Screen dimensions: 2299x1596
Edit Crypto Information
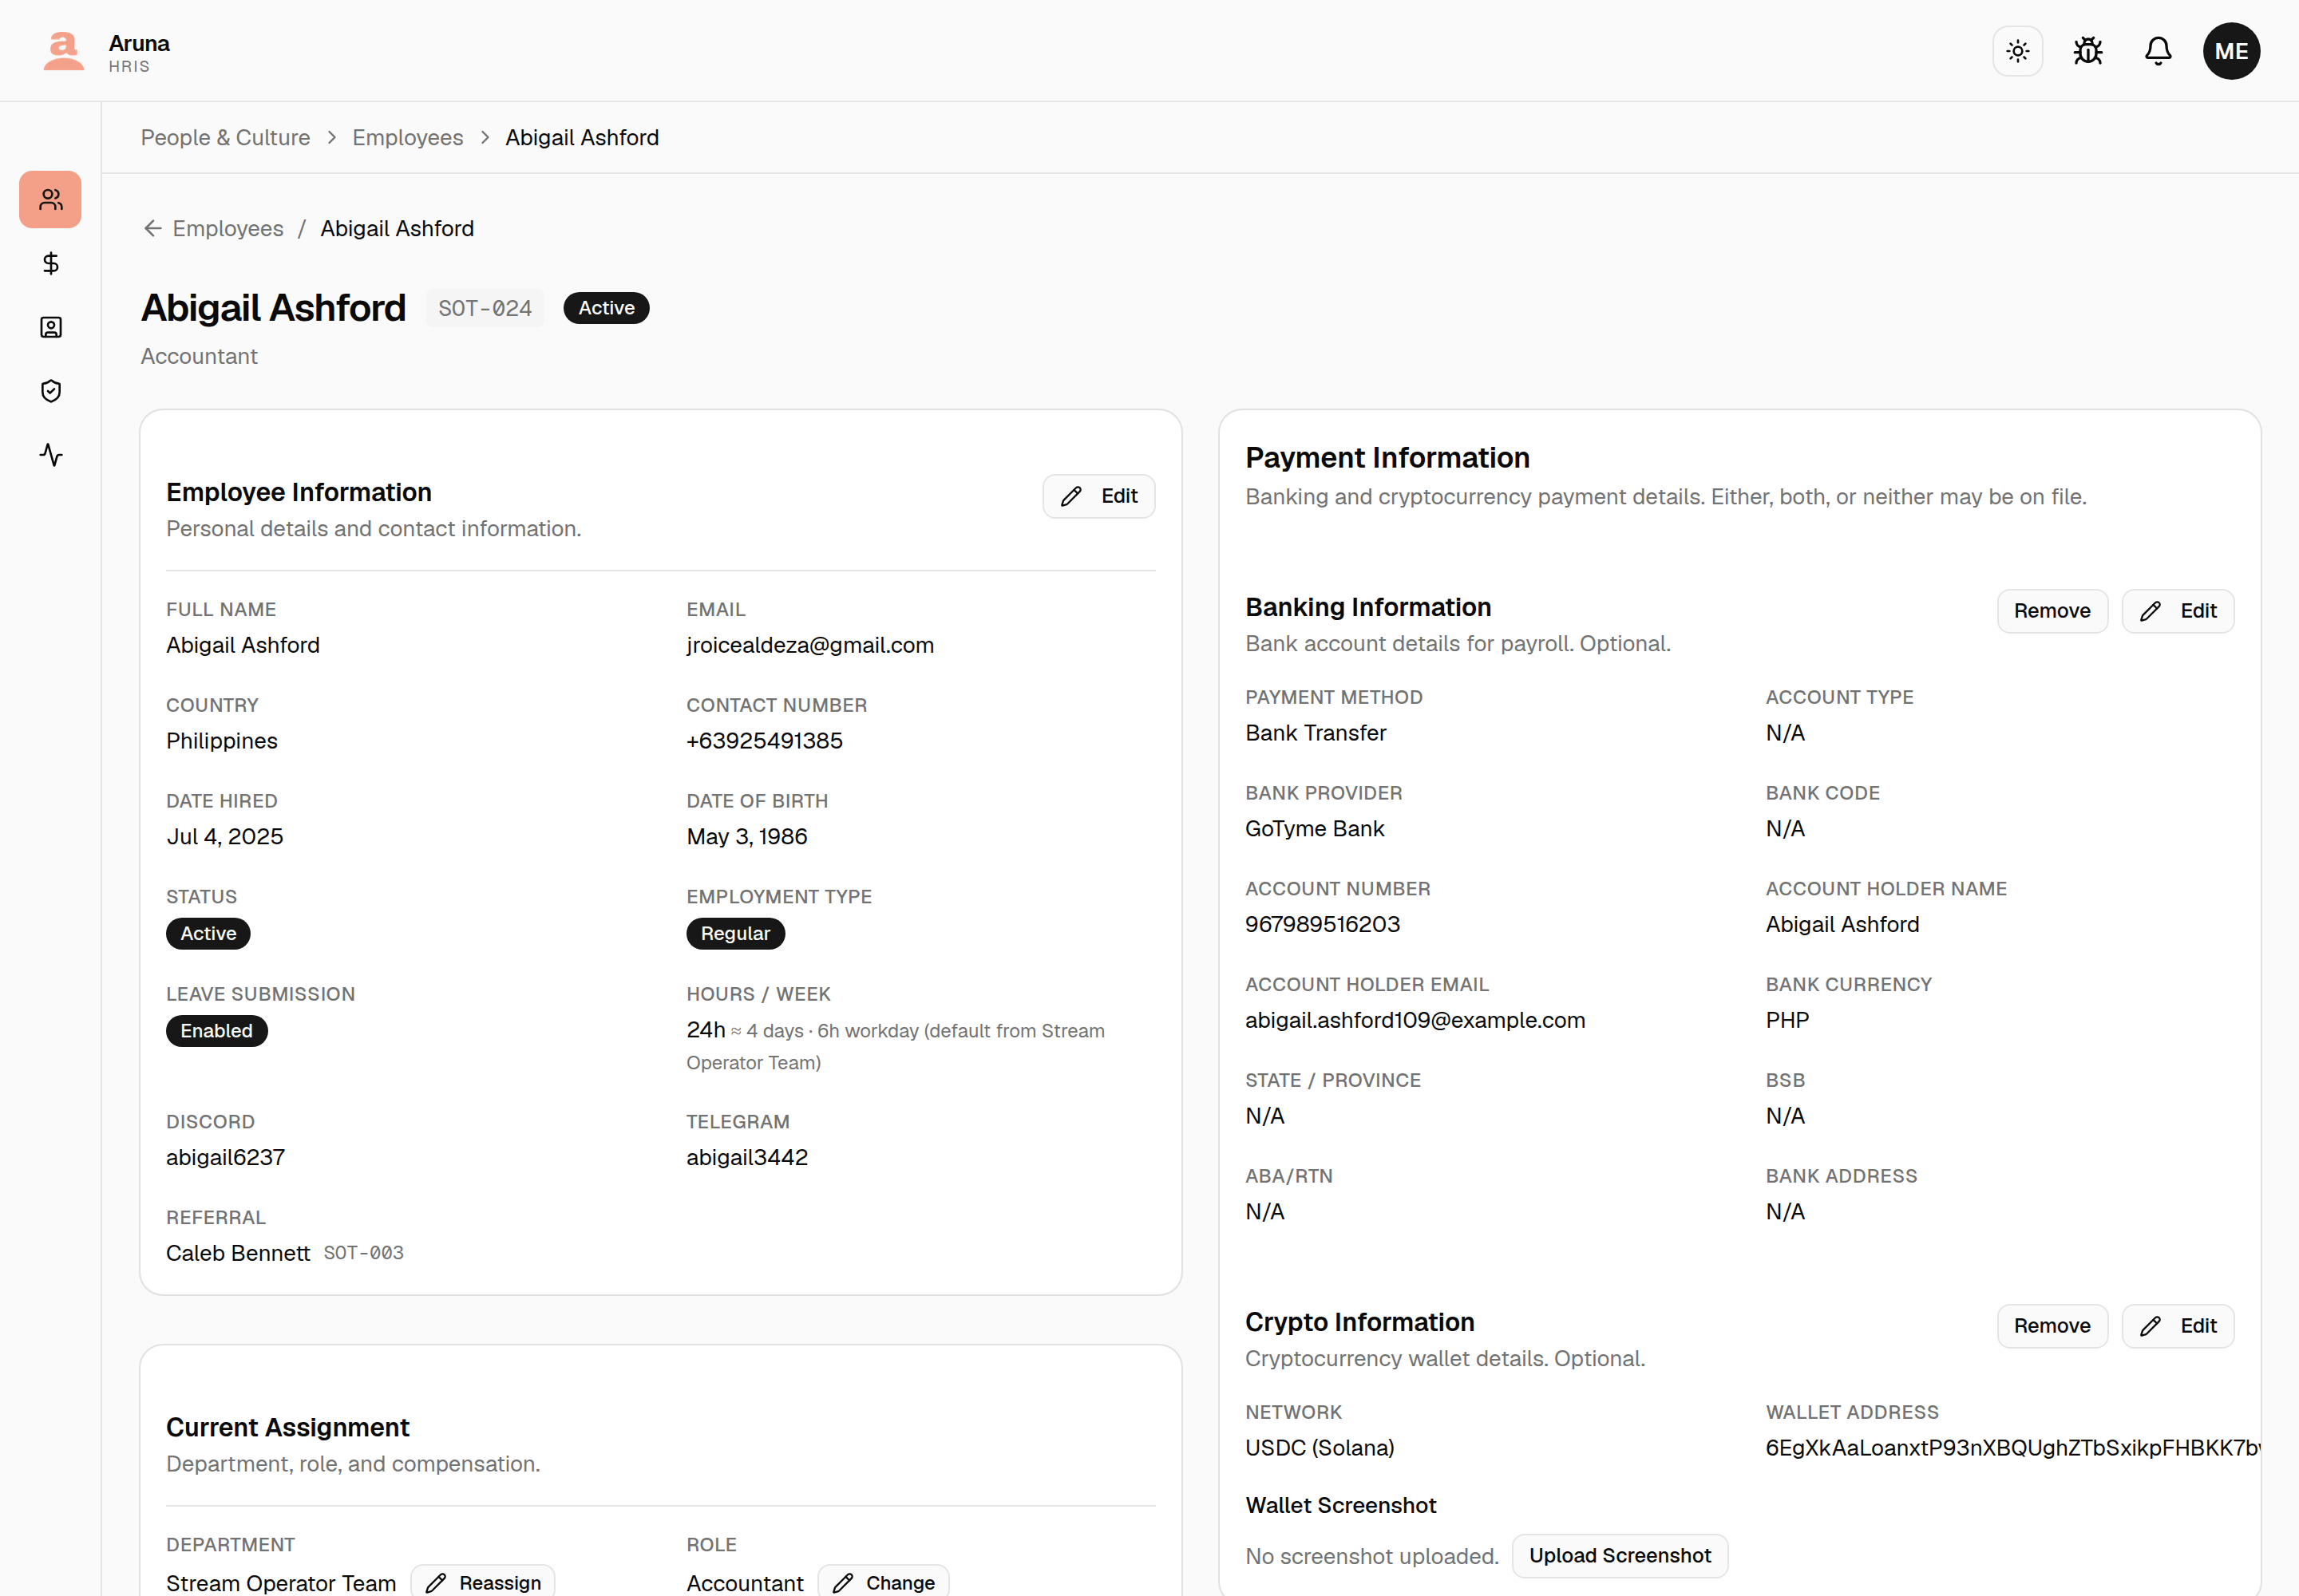tap(2177, 1326)
